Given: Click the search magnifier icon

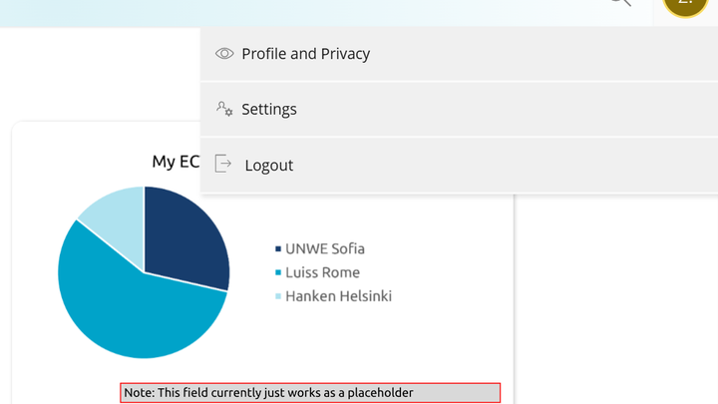Looking at the screenshot, I should click(x=620, y=3).
